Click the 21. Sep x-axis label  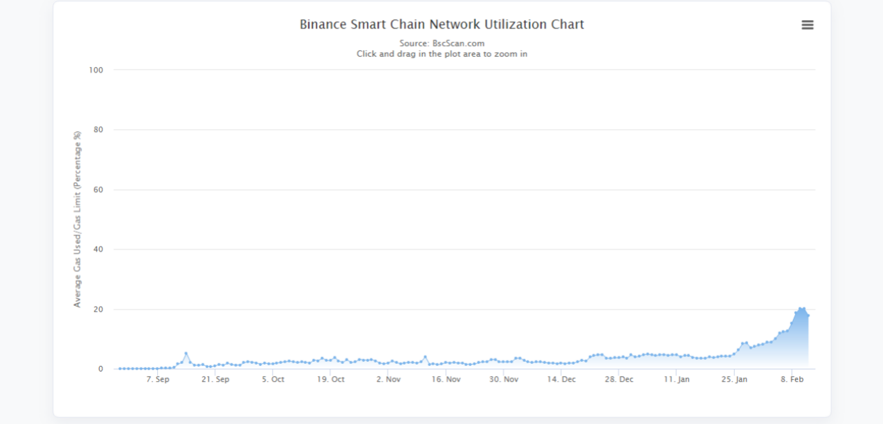(215, 379)
